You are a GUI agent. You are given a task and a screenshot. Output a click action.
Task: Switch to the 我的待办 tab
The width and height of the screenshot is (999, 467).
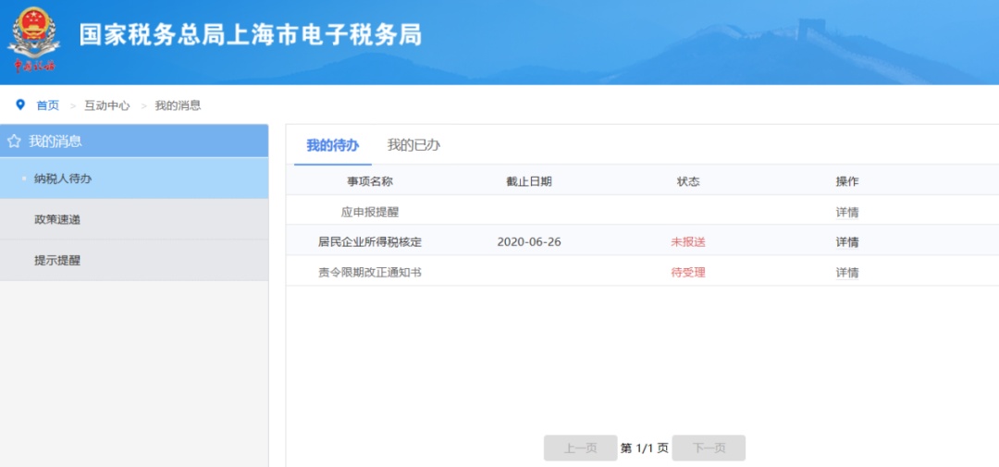[332, 145]
